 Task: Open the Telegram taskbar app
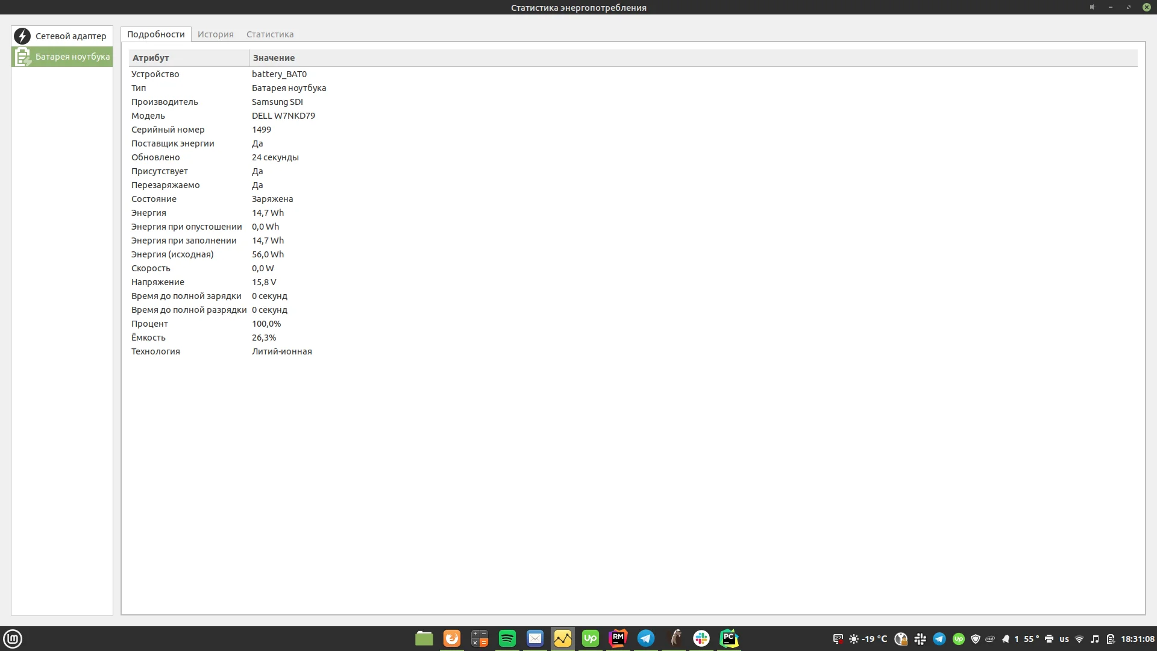pyautogui.click(x=646, y=638)
